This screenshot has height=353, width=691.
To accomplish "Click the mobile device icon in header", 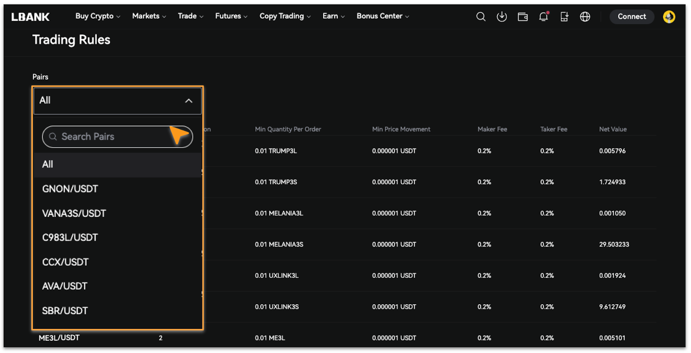I will (x=564, y=17).
